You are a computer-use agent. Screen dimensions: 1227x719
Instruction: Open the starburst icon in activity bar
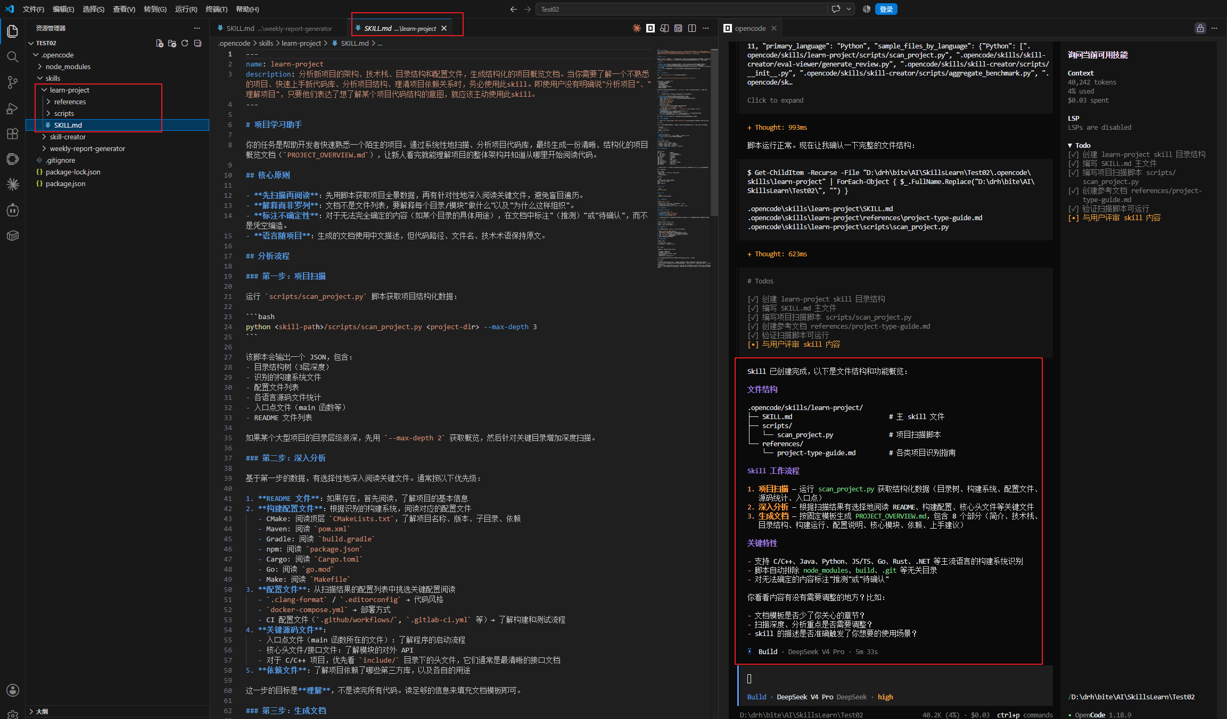13,185
